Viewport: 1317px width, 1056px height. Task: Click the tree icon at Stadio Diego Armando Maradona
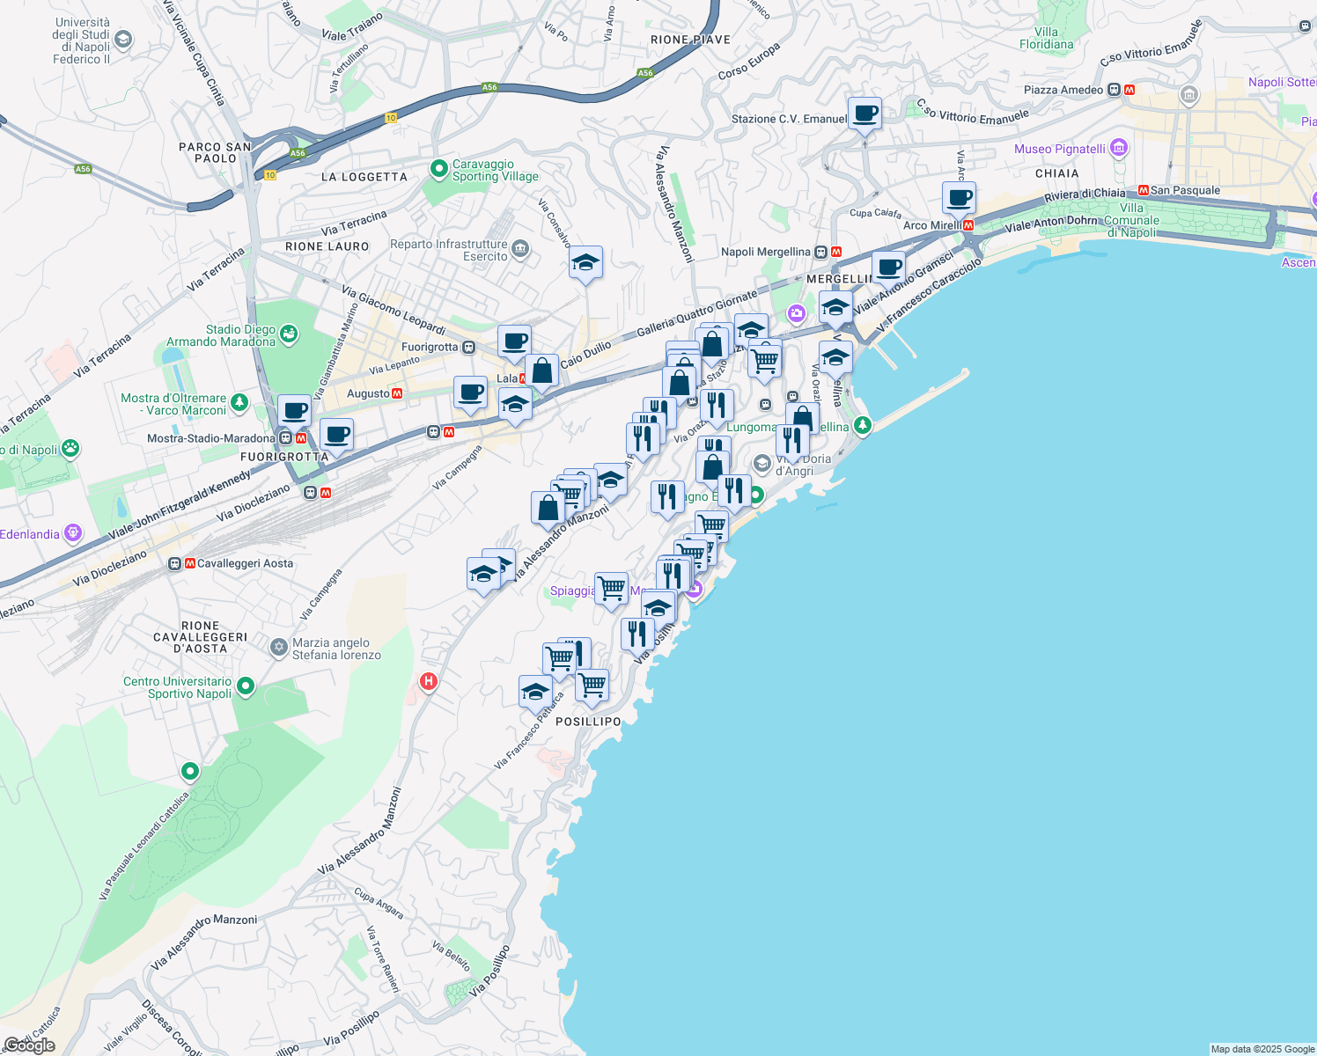291,334
